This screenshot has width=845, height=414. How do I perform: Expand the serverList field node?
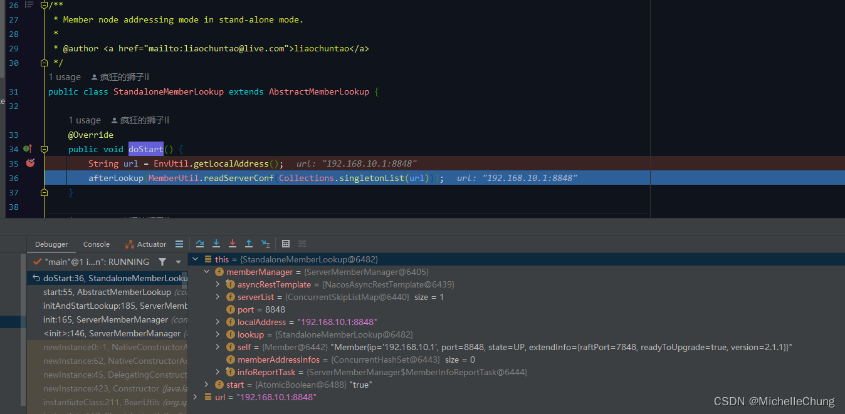218,297
